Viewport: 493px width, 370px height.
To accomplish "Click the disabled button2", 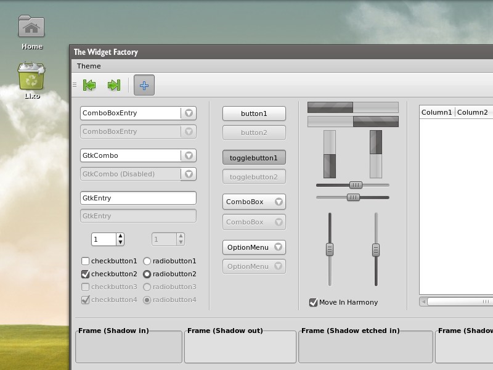I will pyautogui.click(x=254, y=133).
